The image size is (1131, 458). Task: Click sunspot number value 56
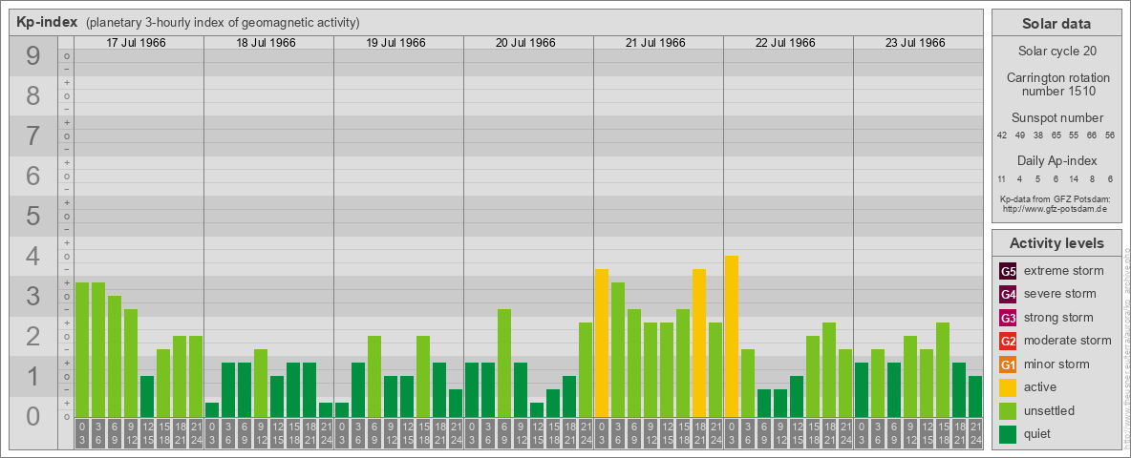pos(1110,135)
